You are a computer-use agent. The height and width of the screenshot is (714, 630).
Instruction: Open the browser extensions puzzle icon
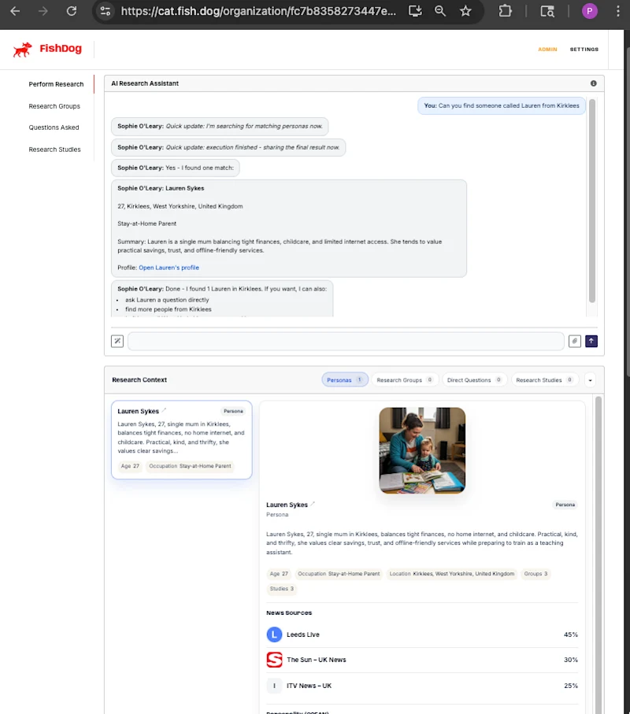point(506,11)
